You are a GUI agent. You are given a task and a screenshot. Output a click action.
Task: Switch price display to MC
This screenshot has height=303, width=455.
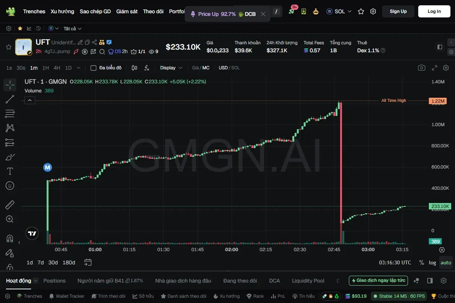coord(206,68)
